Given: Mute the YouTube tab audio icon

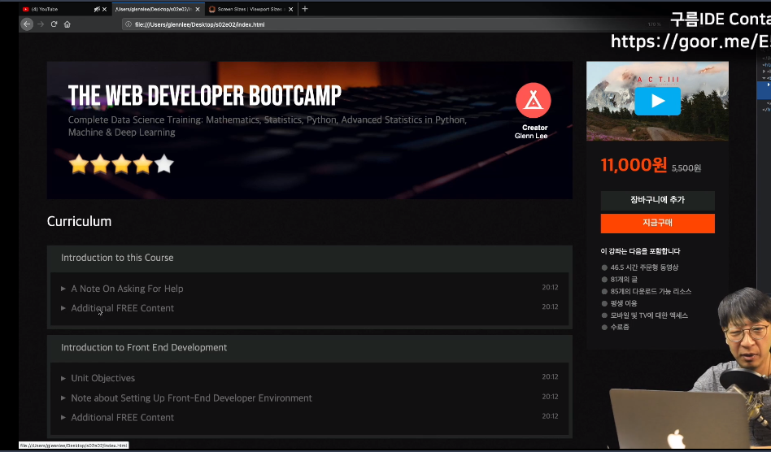Looking at the screenshot, I should pyautogui.click(x=97, y=9).
